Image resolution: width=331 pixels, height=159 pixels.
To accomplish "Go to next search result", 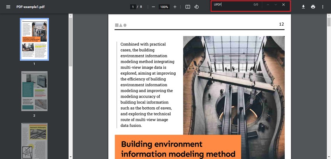I will [x=276, y=5].
